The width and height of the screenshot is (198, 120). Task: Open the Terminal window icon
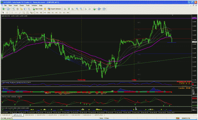(x=25, y=9)
